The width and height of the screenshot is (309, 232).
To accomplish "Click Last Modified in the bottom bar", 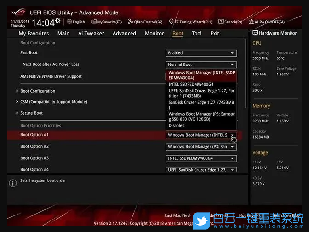I will tap(177, 215).
